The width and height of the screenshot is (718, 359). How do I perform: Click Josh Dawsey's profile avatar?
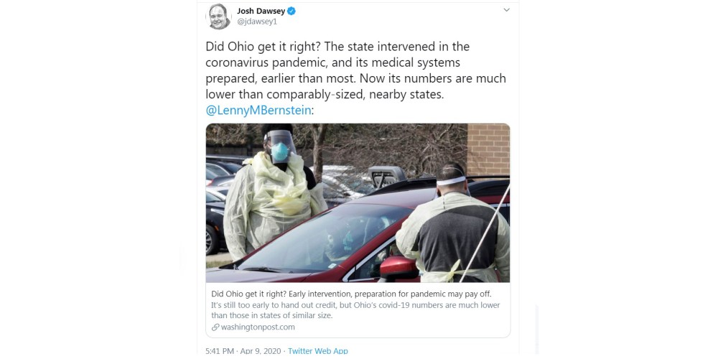pyautogui.click(x=219, y=17)
